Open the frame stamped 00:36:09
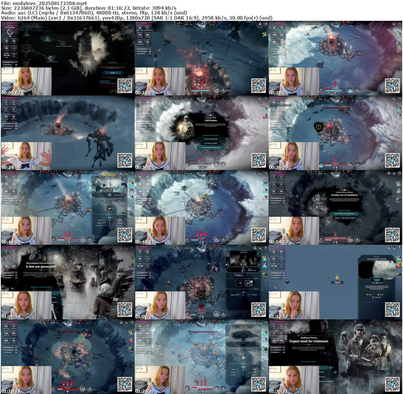Screen dimensions: 403x394 pos(335,133)
